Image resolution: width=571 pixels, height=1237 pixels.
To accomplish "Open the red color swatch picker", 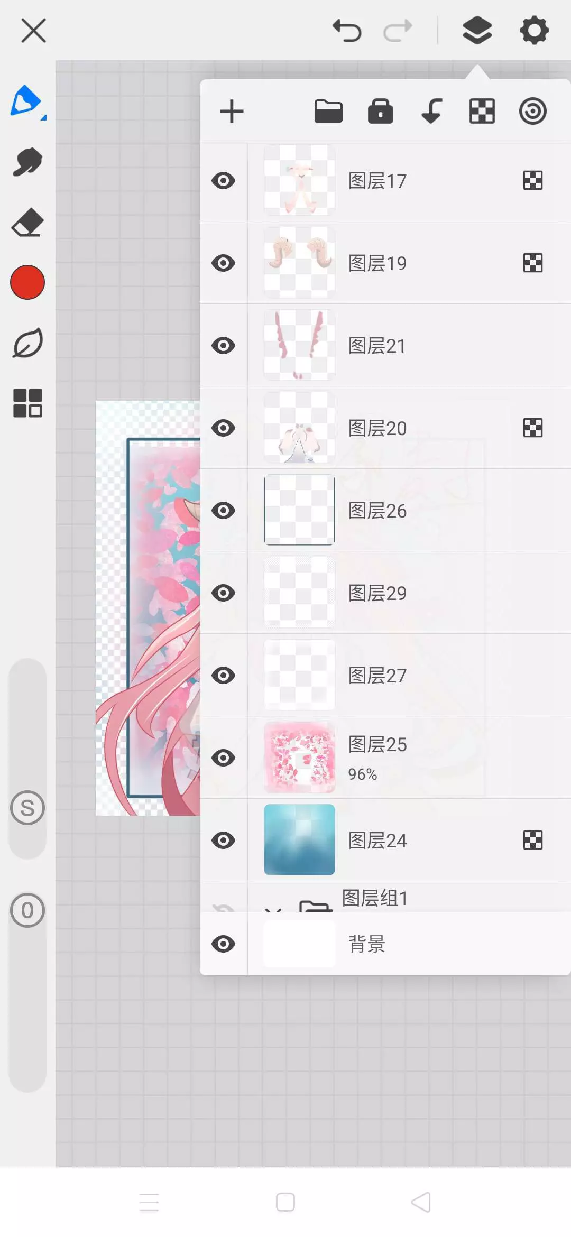I will click(x=27, y=282).
